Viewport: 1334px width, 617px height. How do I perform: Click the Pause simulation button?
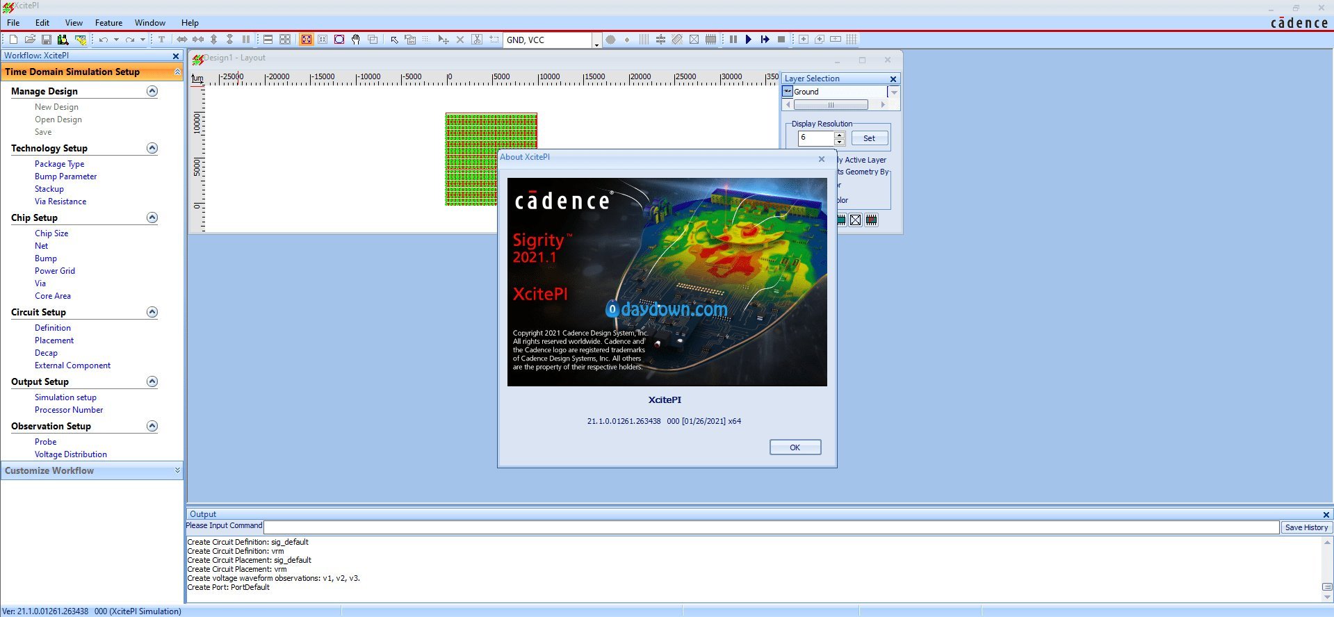tap(733, 40)
